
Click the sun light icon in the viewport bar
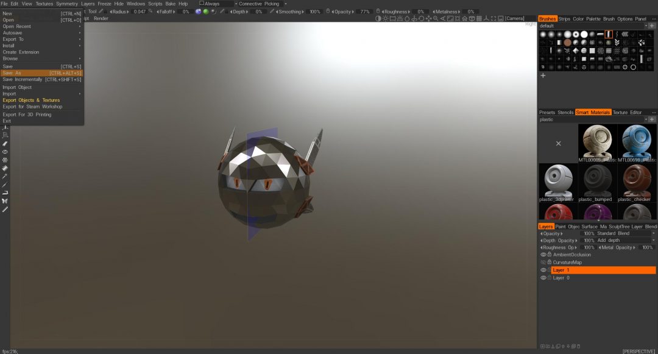tap(385, 18)
